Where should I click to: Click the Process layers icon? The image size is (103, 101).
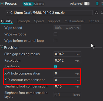coord(2,4)
